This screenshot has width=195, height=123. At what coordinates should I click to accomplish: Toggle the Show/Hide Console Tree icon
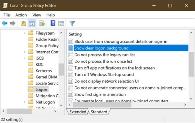[x=32, y=23]
